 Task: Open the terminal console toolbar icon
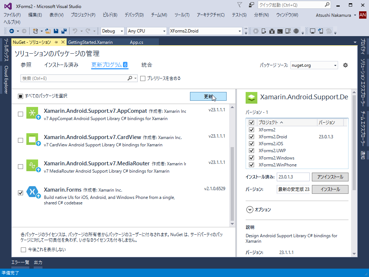point(280,31)
